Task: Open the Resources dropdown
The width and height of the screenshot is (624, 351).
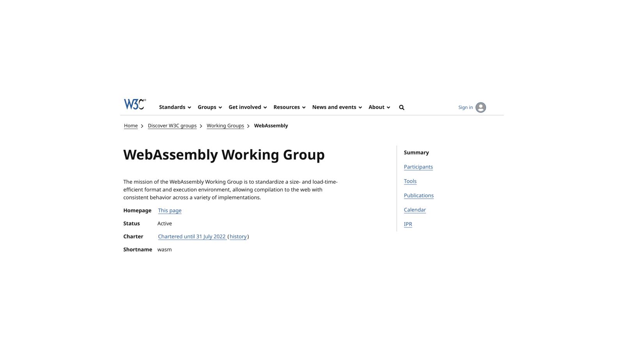Action: (289, 107)
